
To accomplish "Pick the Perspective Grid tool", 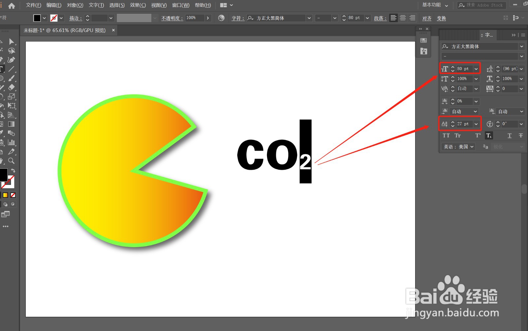I will [12, 115].
